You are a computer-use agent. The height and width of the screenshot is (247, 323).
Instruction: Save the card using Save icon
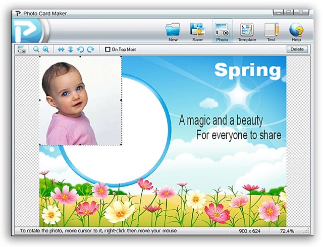click(197, 31)
